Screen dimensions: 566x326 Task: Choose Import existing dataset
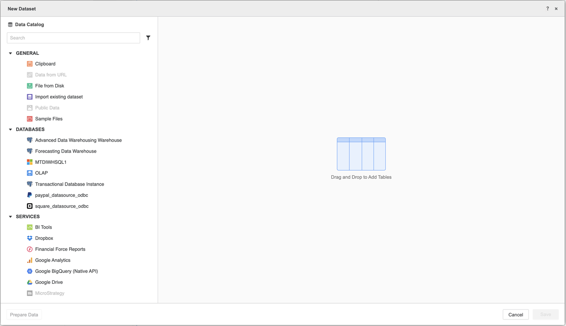(x=59, y=97)
